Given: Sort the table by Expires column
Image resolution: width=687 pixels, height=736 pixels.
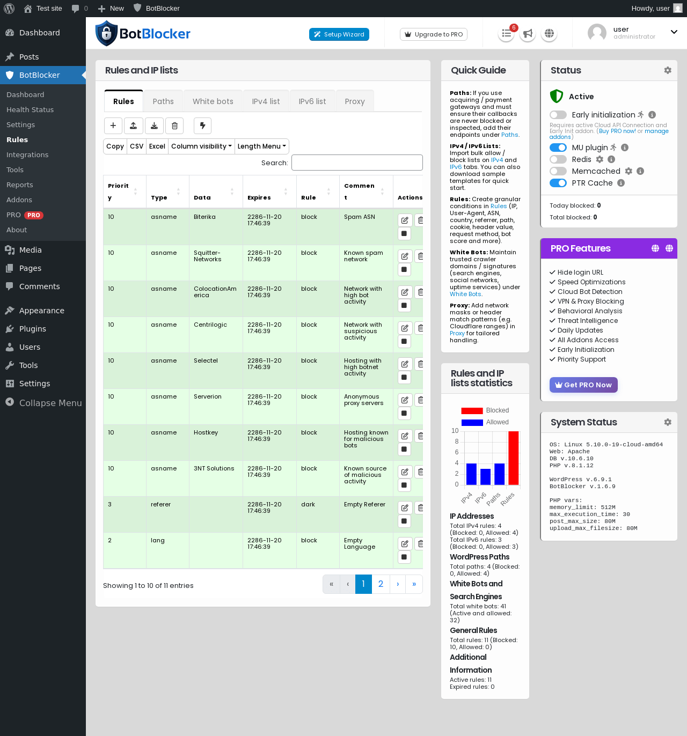Looking at the screenshot, I should pyautogui.click(x=269, y=192).
